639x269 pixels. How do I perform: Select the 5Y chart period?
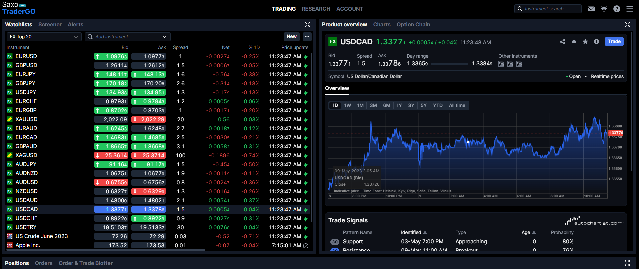[x=424, y=105]
